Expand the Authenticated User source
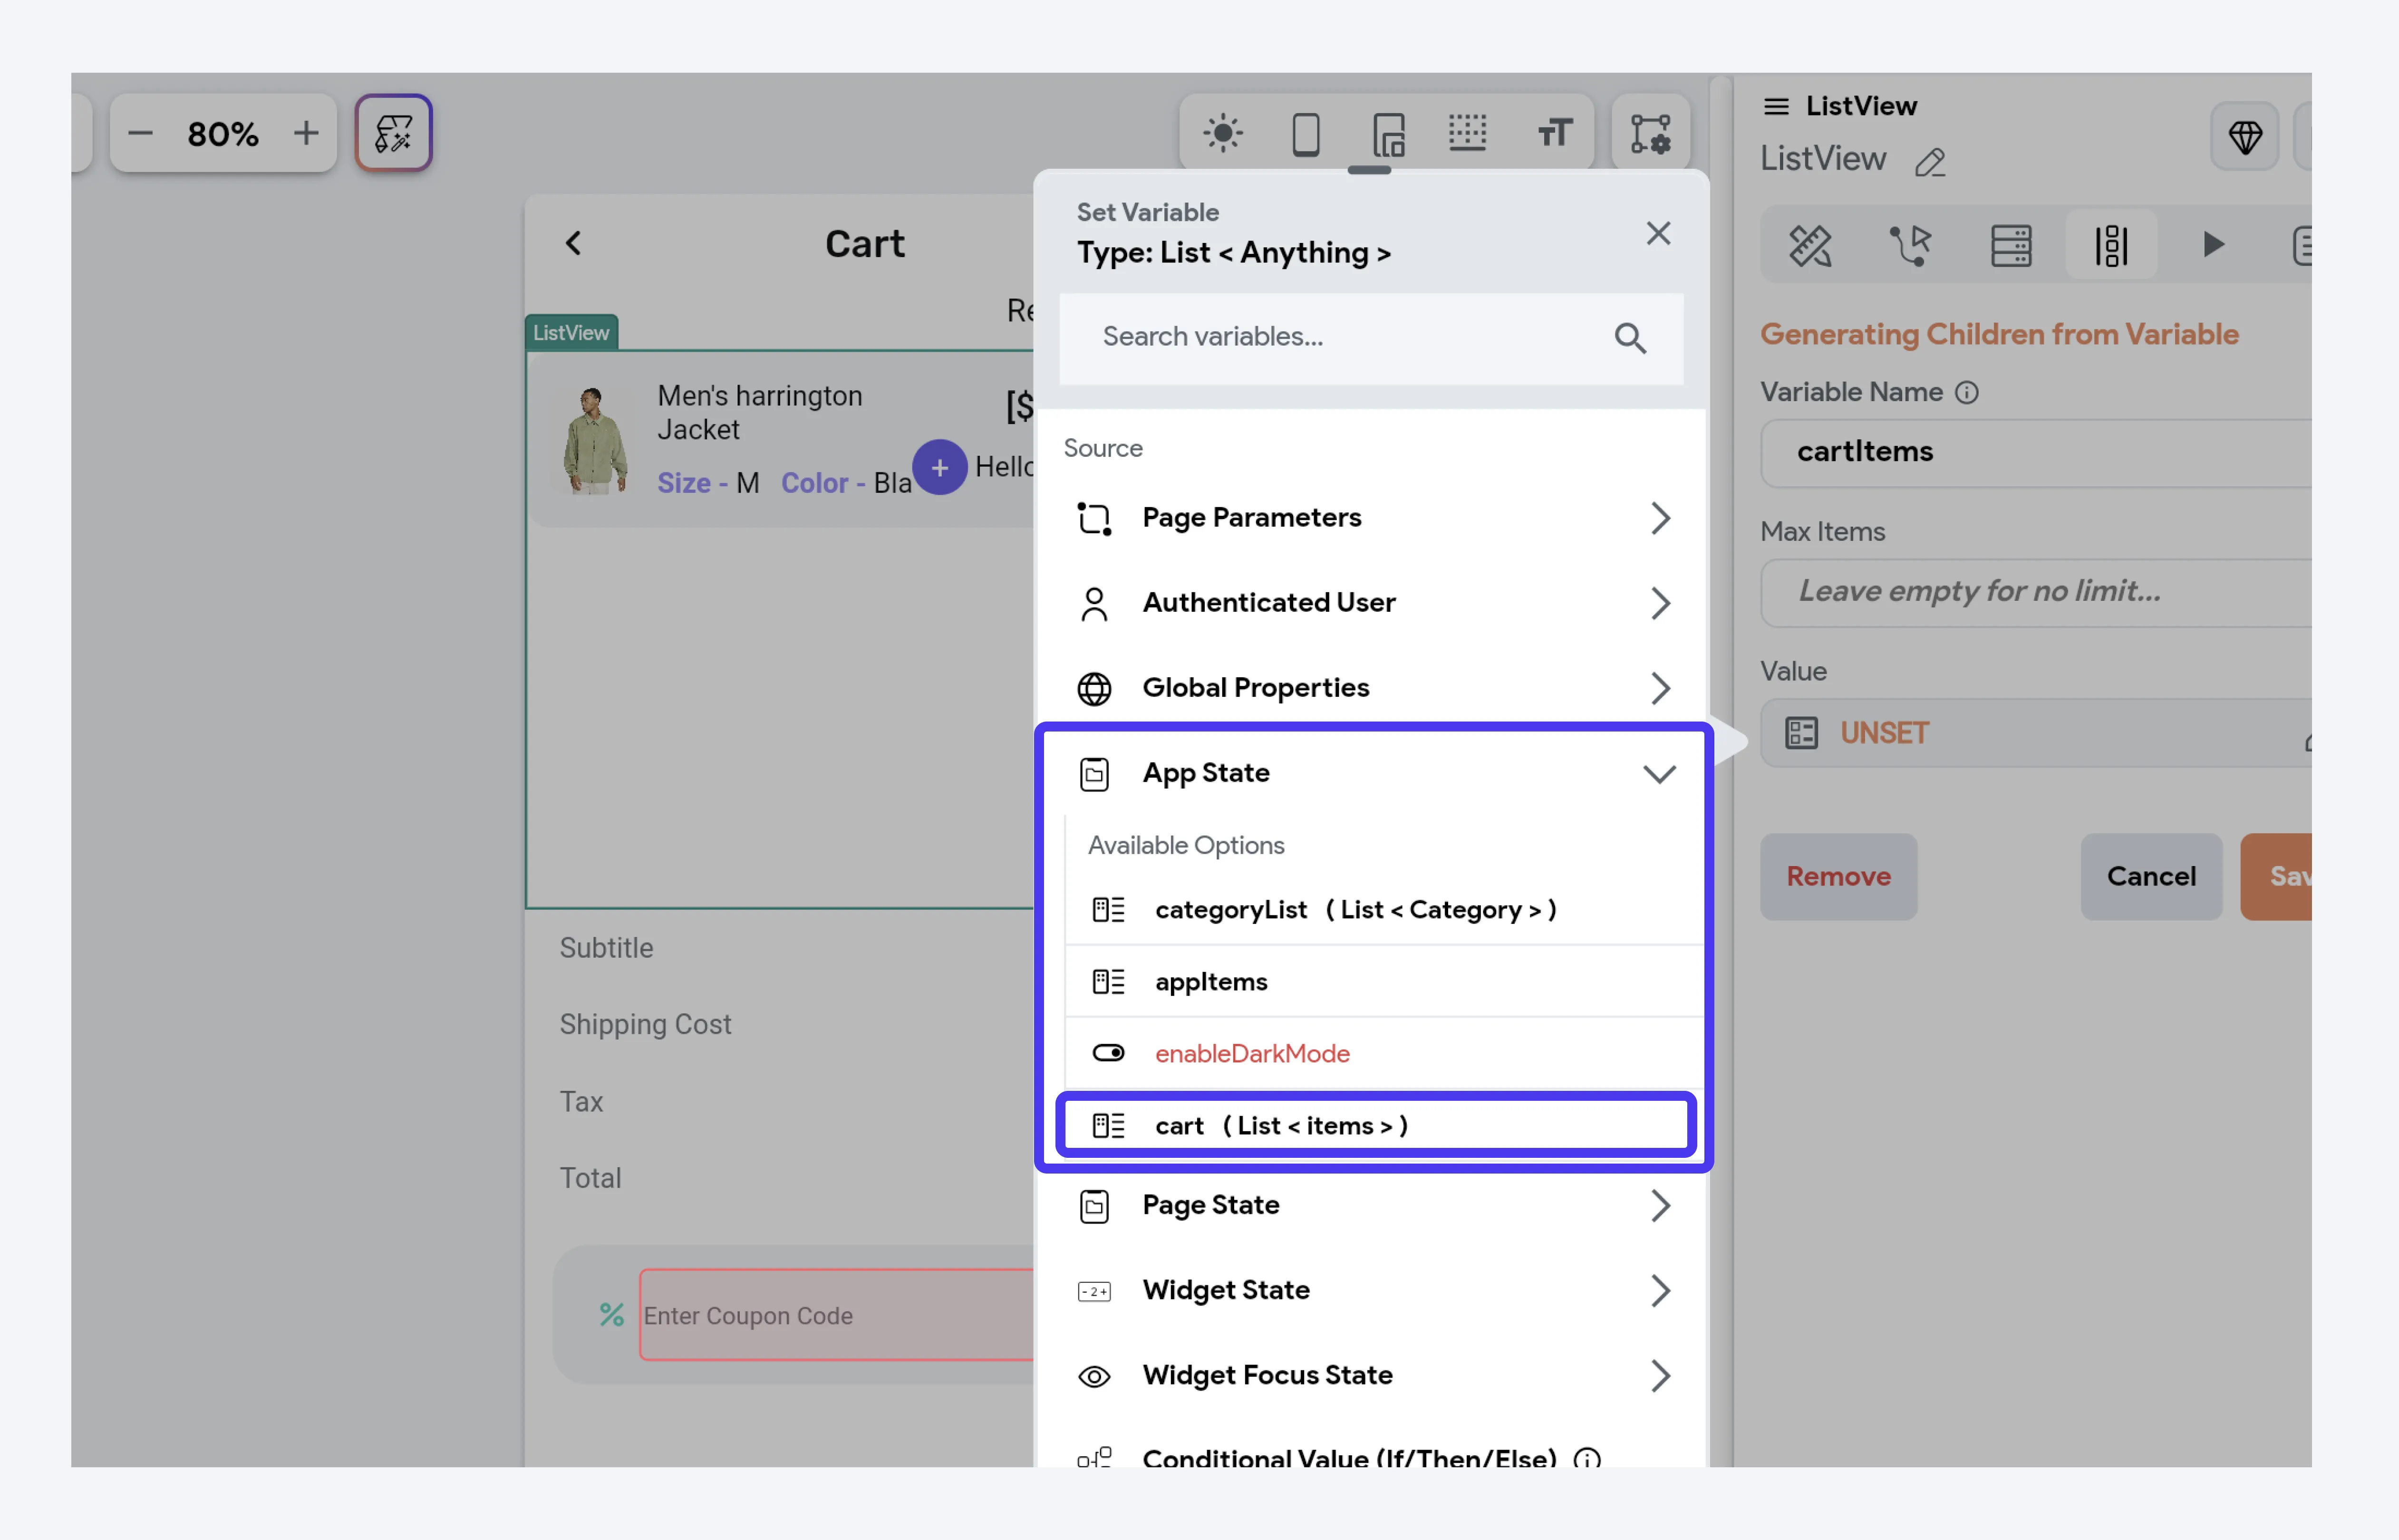The width and height of the screenshot is (2399, 1540). 1371,603
